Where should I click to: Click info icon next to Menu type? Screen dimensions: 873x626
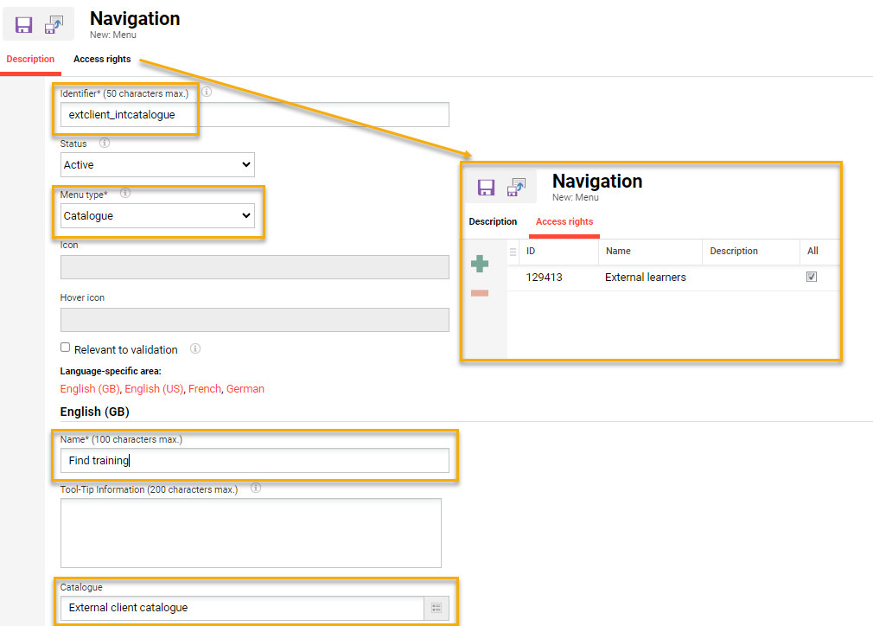pyautogui.click(x=125, y=194)
